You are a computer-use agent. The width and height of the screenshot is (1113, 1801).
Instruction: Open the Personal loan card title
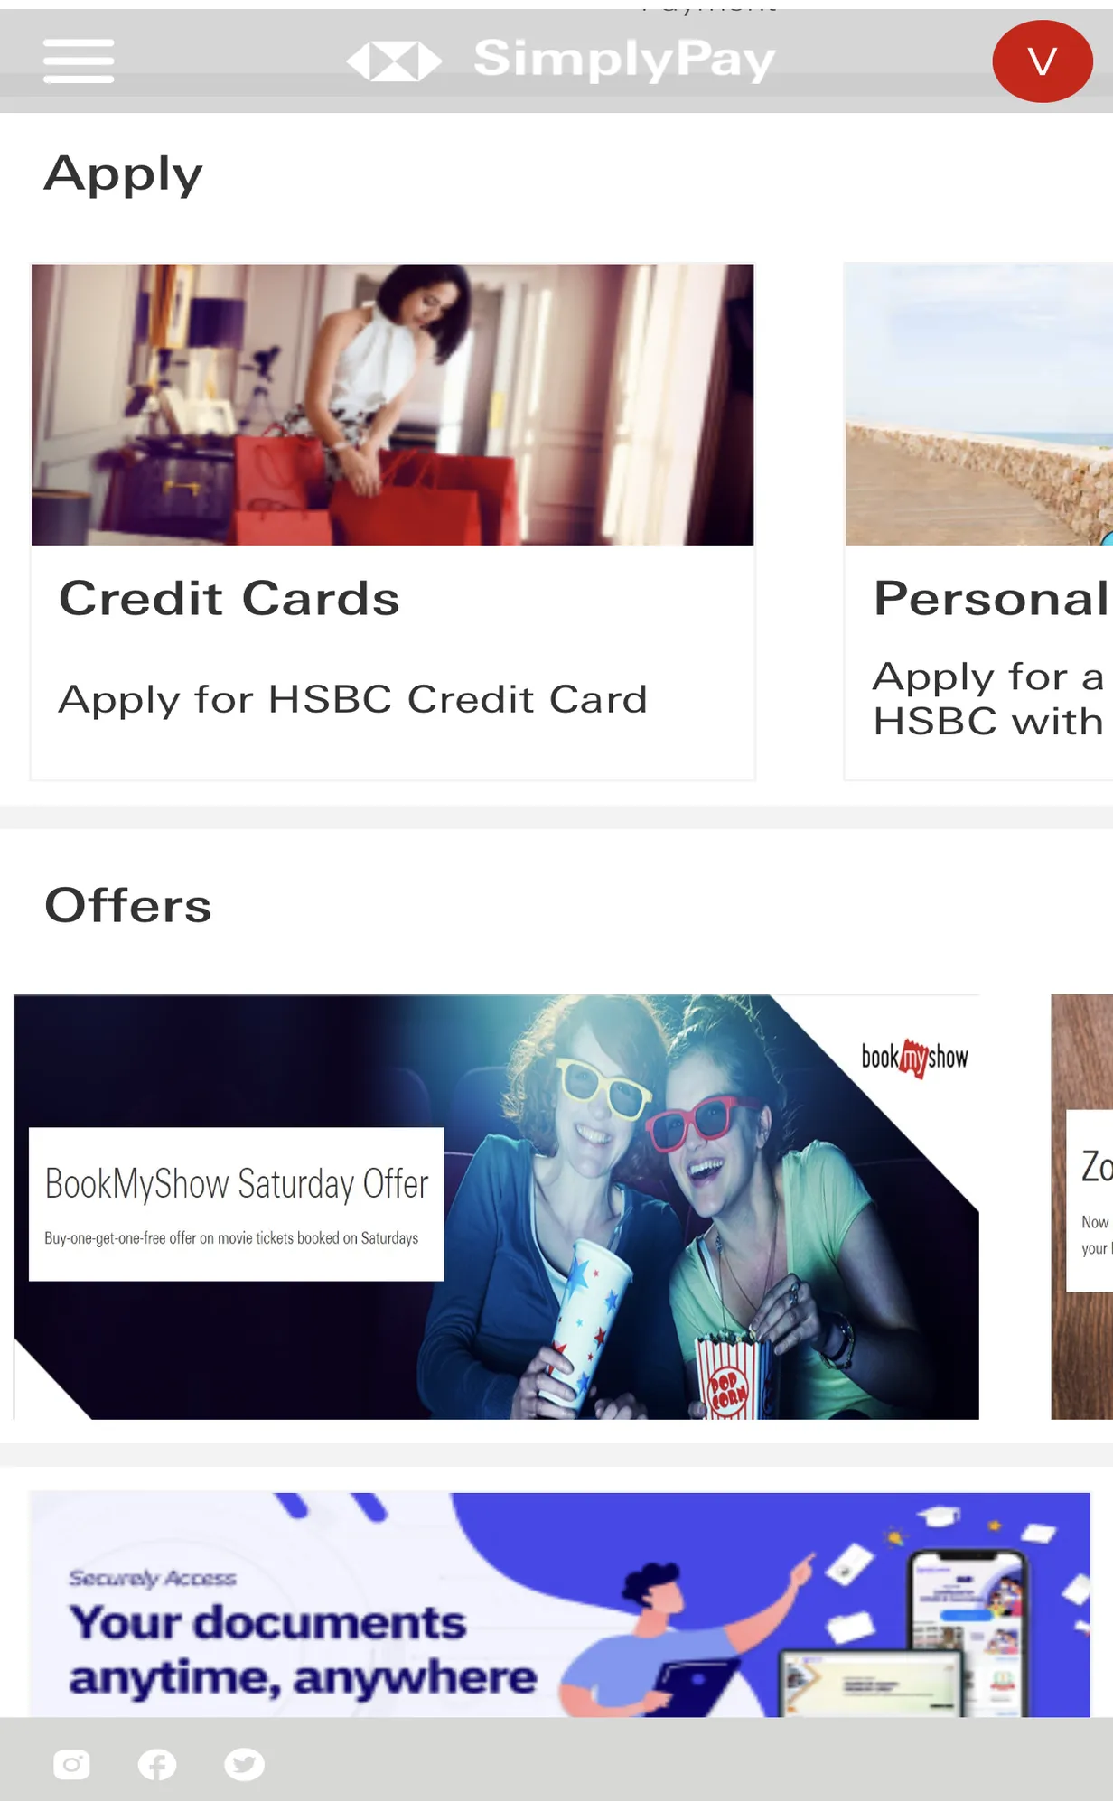(x=991, y=598)
